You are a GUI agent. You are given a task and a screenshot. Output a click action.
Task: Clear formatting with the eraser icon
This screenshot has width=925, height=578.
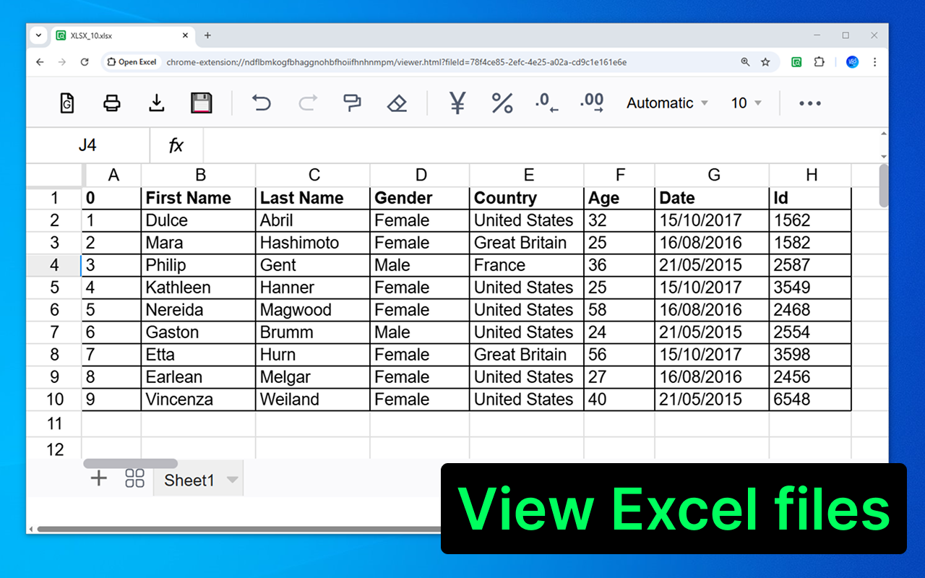pos(397,103)
